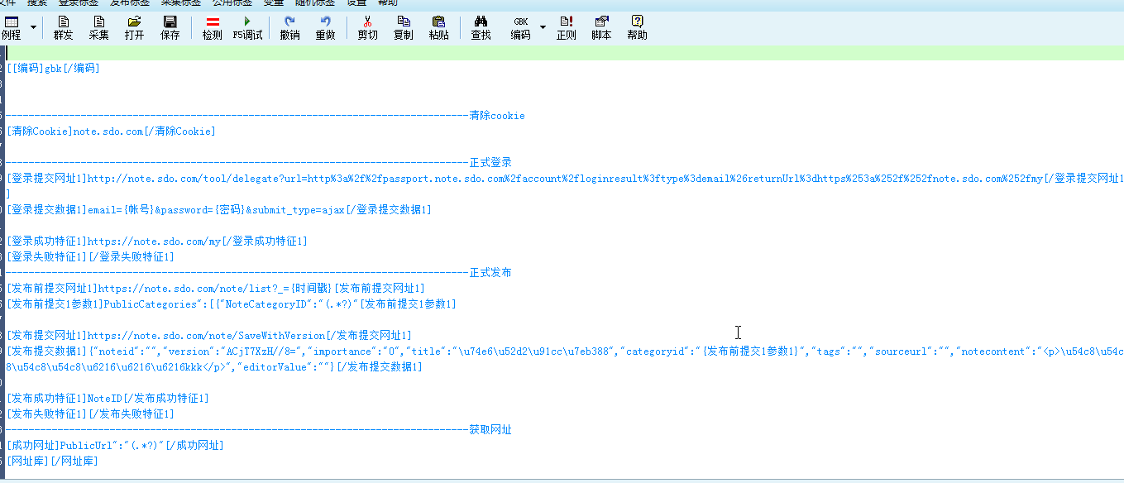Save the module using the 保存 icon

coord(170,25)
